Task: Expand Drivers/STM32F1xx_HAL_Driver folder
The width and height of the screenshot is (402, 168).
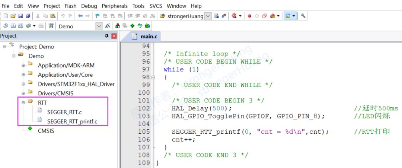Action: 23,84
